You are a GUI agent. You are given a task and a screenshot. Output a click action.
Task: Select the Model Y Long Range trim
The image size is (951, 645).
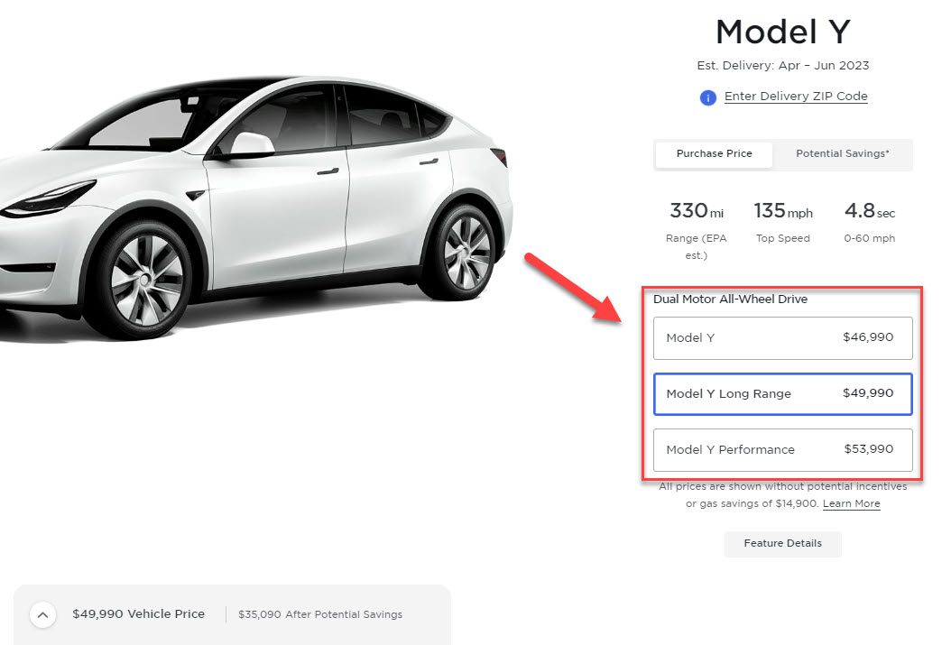[782, 394]
